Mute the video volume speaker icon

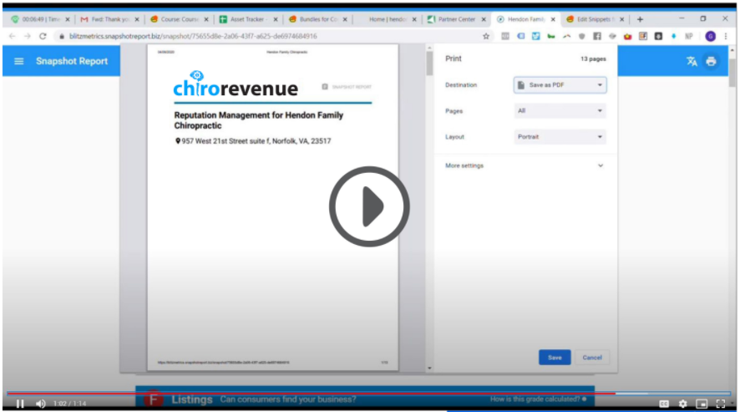[x=41, y=404]
